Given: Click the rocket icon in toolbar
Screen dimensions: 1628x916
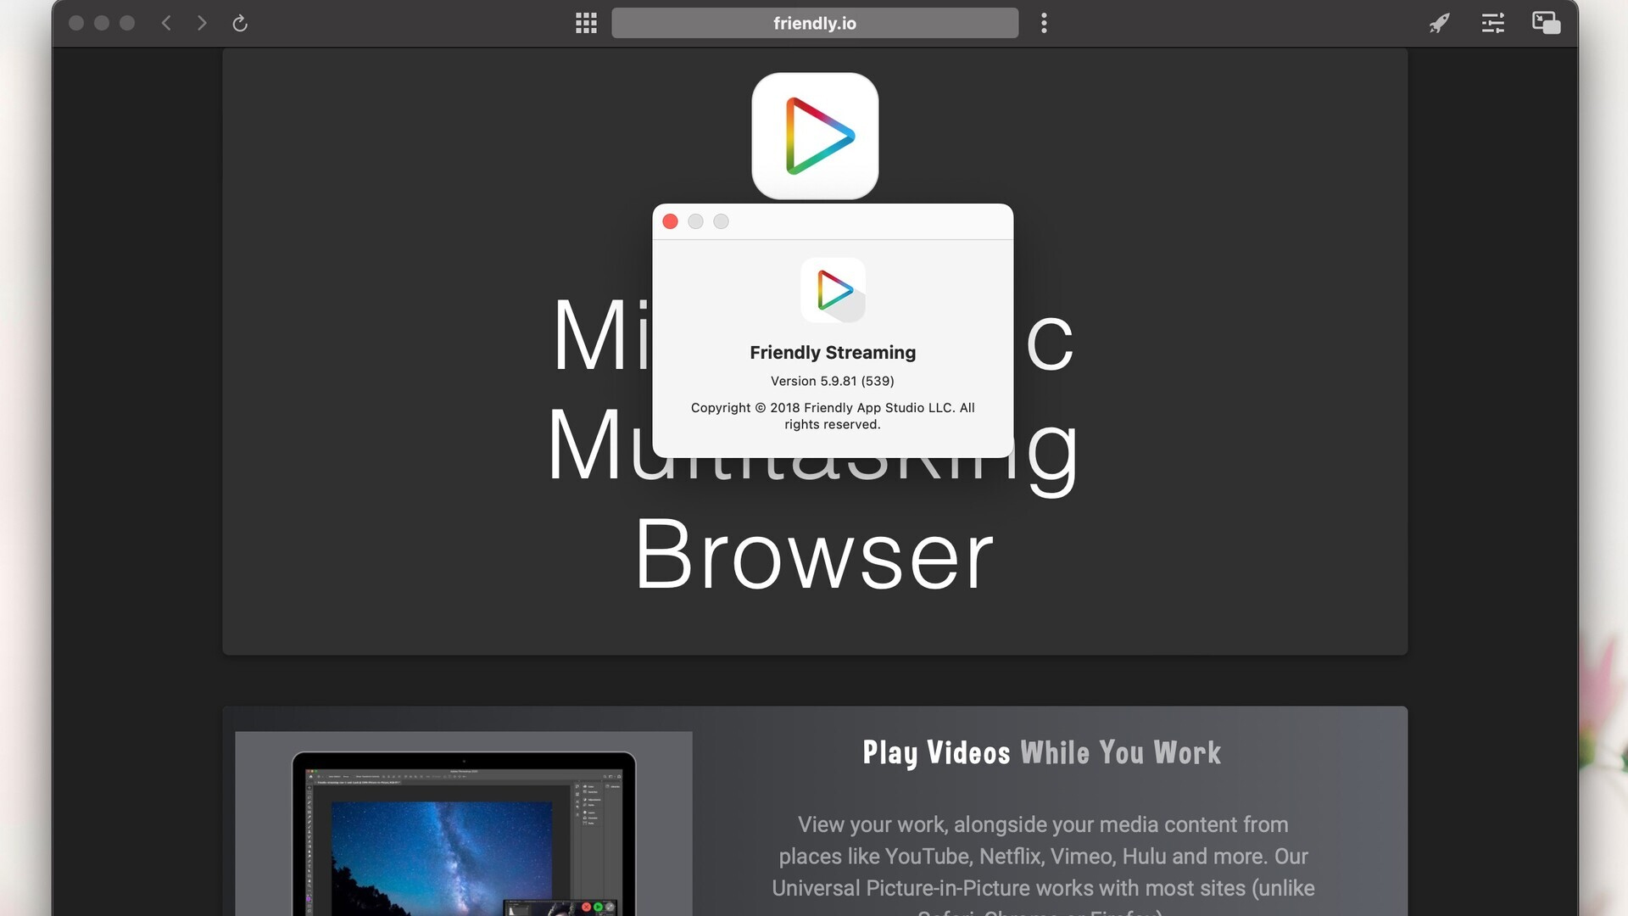Looking at the screenshot, I should 1439,23.
